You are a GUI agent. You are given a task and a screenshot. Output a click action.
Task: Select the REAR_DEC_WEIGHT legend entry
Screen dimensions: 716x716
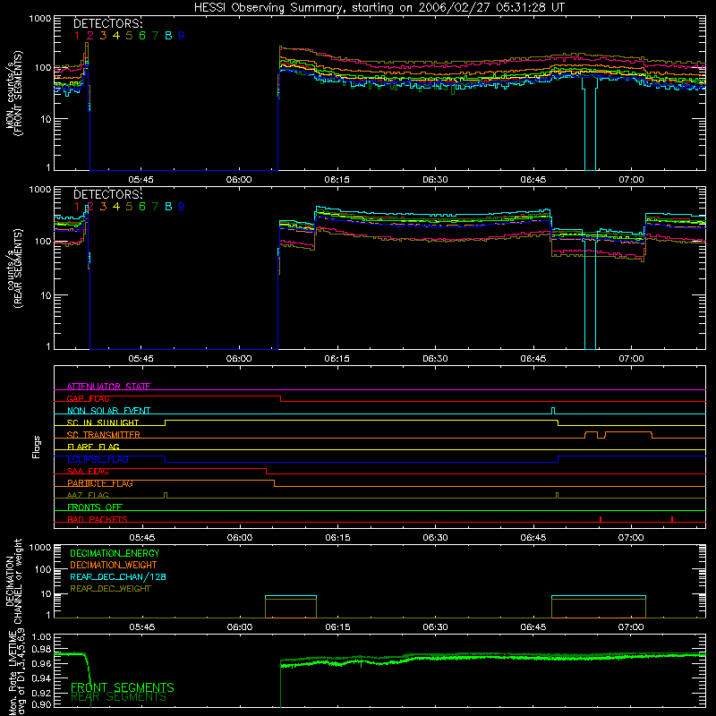coord(110,589)
